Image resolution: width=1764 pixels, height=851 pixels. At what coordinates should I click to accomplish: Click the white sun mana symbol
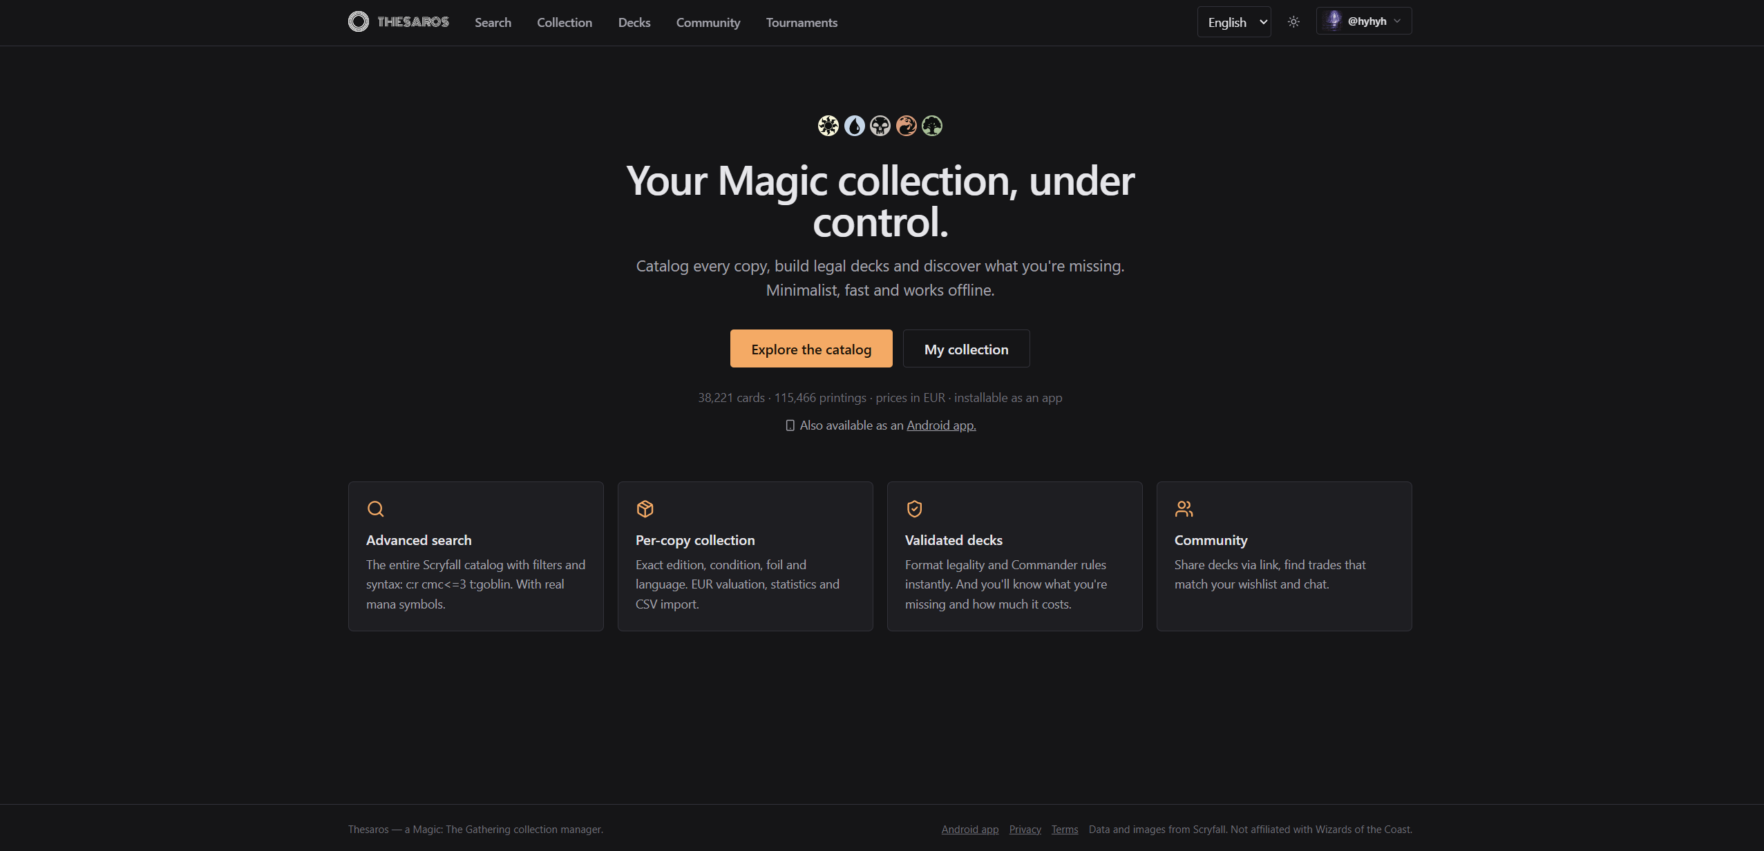828,126
